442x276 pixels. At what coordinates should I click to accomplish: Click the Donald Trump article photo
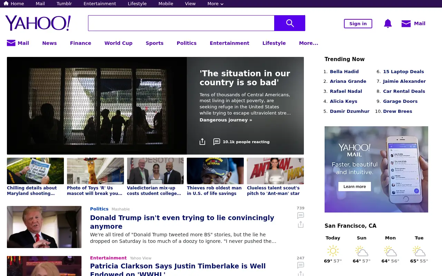[x=44, y=227]
